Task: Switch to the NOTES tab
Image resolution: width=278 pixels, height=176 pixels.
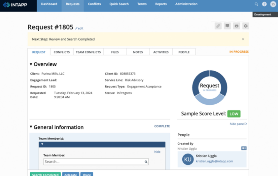Action: 138,52
